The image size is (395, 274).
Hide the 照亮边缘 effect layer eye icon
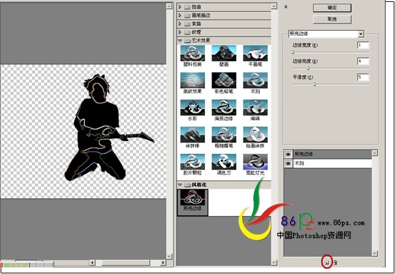(288, 154)
